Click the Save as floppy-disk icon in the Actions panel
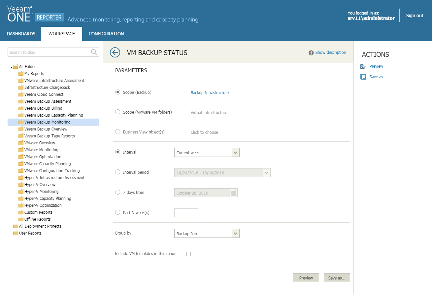 point(363,77)
